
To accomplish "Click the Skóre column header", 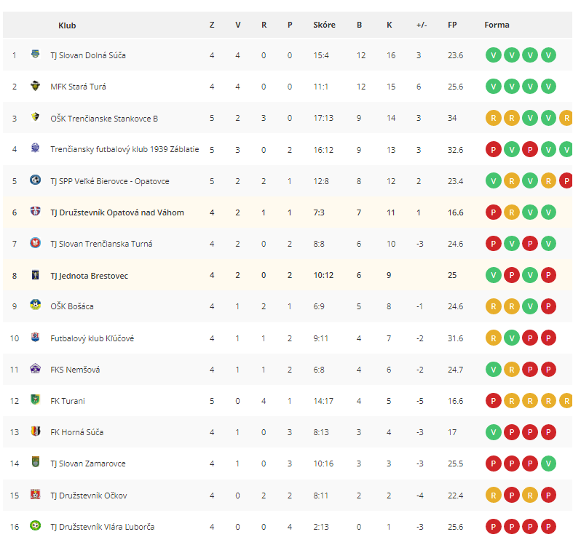I will pos(324,25).
